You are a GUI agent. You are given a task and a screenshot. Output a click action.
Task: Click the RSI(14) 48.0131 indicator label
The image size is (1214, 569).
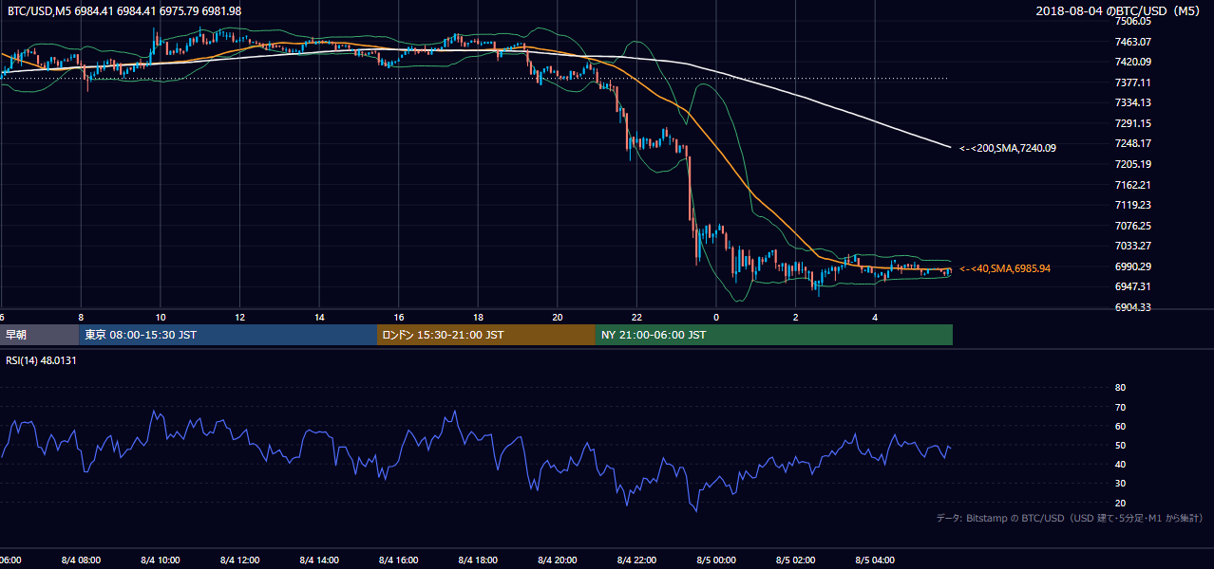click(x=41, y=360)
